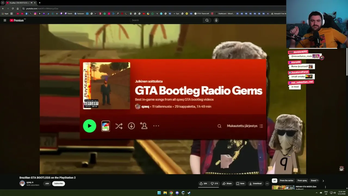Image resolution: width=348 pixels, height=196 pixels.
Task: Download the video with the Download button
Action: 255,183
